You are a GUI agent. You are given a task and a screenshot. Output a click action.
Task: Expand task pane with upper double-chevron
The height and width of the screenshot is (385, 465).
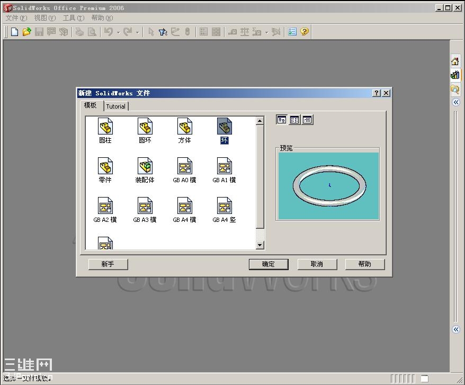(456, 102)
